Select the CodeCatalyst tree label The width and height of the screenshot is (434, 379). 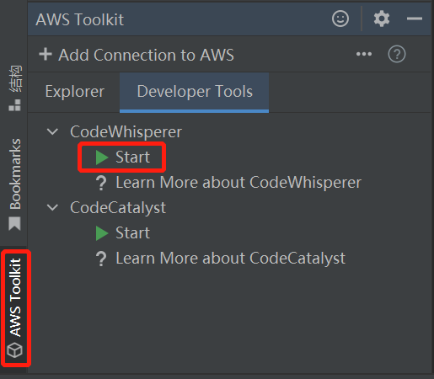coord(118,208)
